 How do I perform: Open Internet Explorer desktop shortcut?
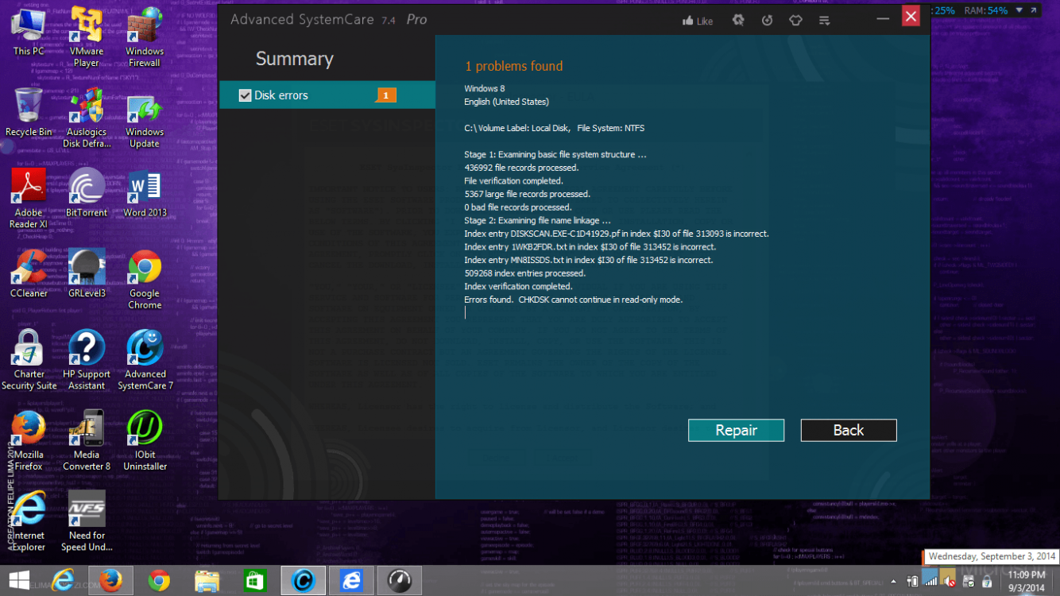(29, 521)
